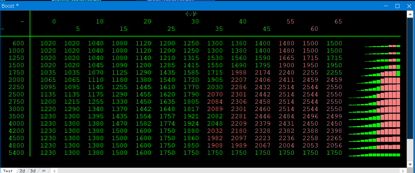Screen dimensions: 415x173
Task: Switch to the 2d view tab
Action: pos(22,171)
